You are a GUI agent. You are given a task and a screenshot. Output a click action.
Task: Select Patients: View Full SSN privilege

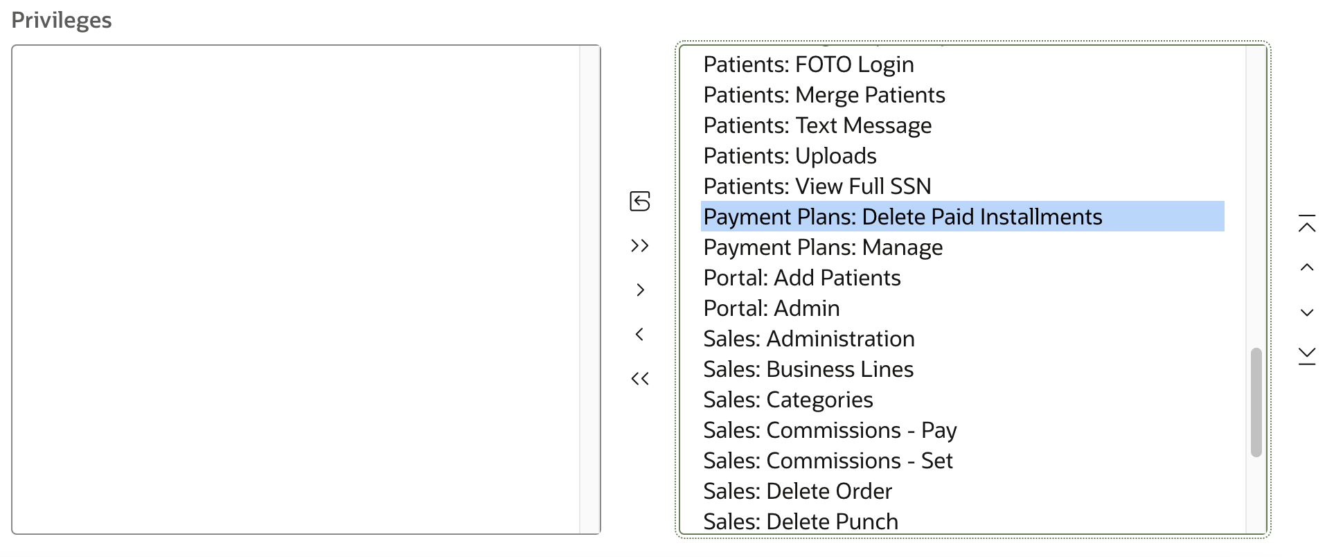click(817, 186)
